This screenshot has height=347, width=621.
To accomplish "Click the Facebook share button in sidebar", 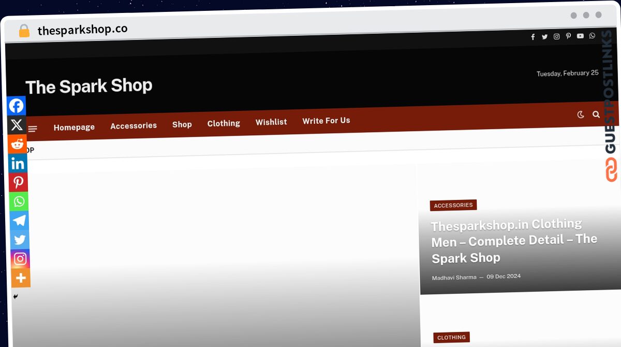I will click(x=16, y=106).
